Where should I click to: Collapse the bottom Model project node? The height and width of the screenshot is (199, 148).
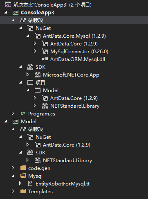point(6,121)
